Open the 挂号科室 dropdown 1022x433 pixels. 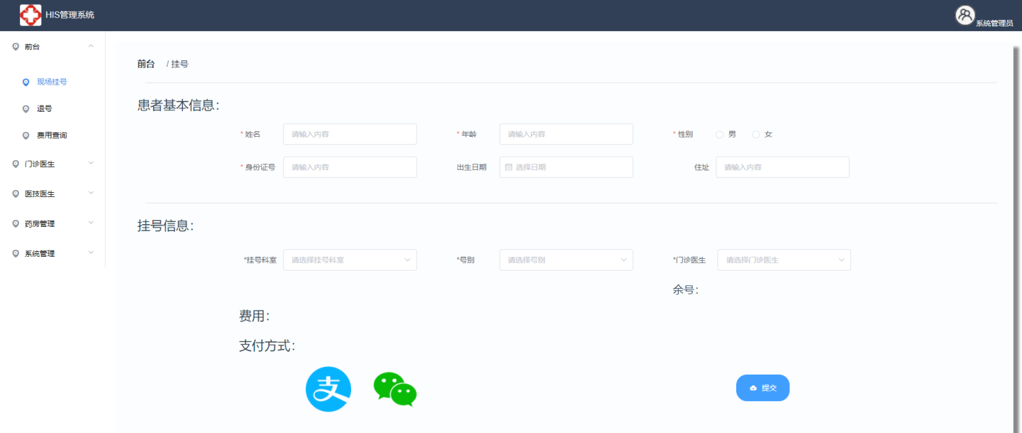tap(350, 260)
